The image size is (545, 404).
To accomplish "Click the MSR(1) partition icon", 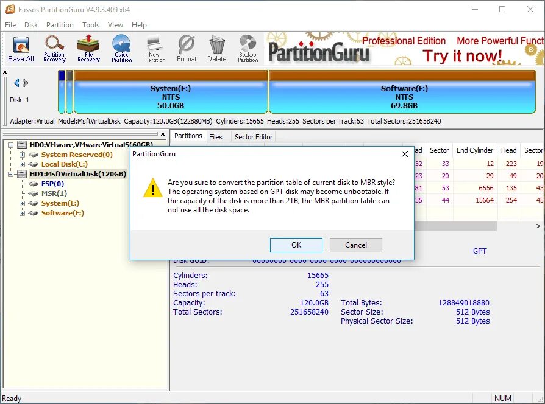I will coord(34,193).
